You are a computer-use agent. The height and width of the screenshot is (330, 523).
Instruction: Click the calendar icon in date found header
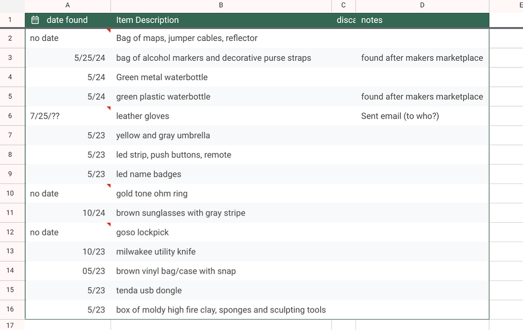point(35,20)
